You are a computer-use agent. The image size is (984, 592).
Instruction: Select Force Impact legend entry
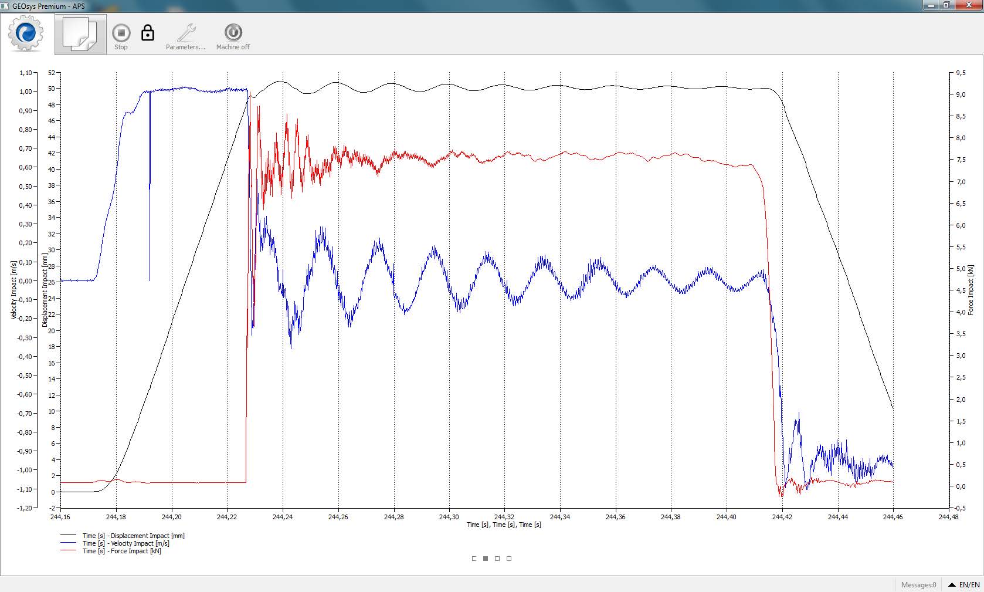point(122,551)
